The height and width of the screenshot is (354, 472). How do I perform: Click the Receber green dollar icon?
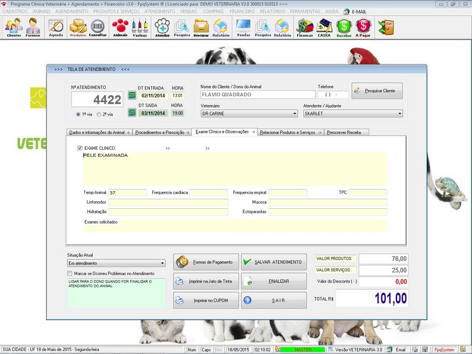344,27
